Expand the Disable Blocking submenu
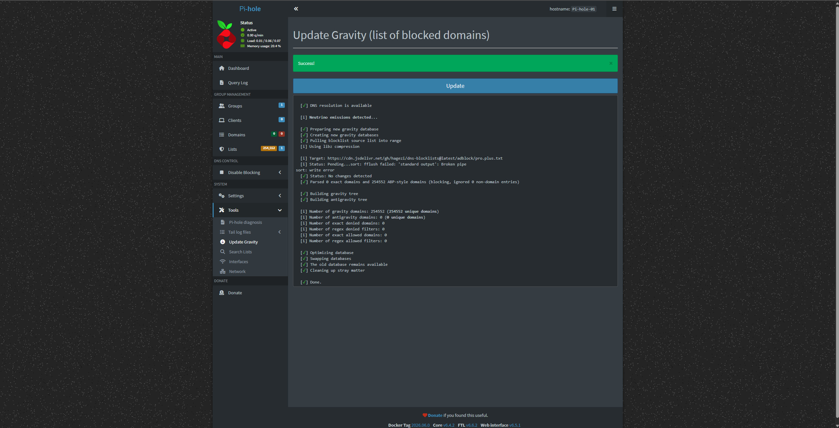The height and width of the screenshot is (428, 839). pyautogui.click(x=280, y=172)
